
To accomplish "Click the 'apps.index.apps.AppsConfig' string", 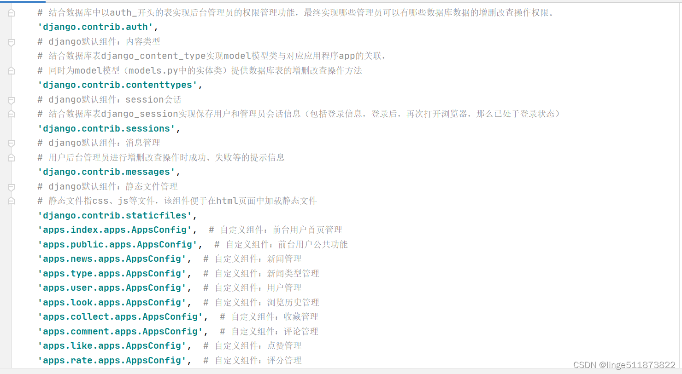I will pos(115,230).
